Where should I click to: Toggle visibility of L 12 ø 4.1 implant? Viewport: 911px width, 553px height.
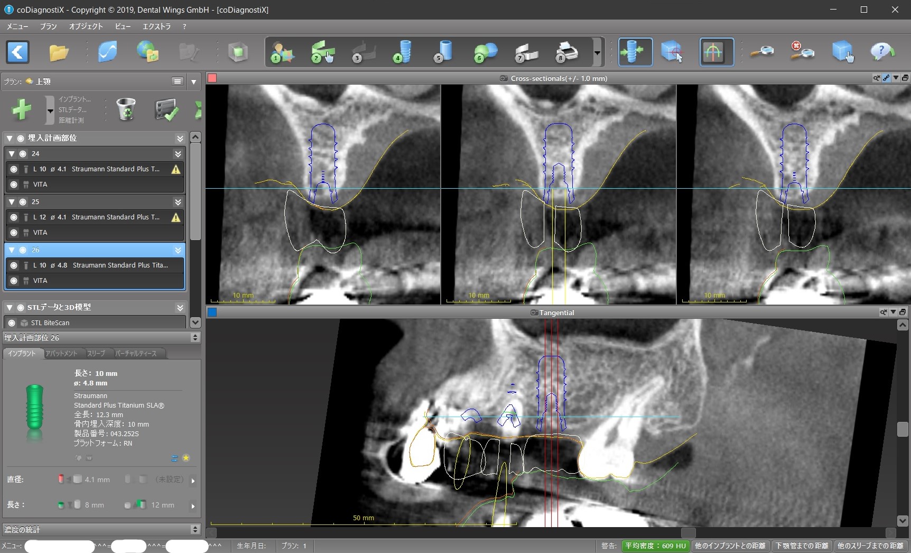[x=14, y=217]
